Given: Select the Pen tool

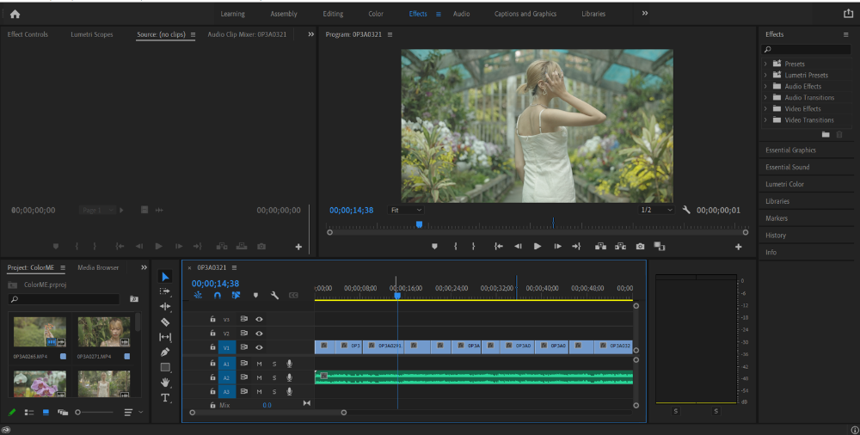Looking at the screenshot, I should pos(165,352).
